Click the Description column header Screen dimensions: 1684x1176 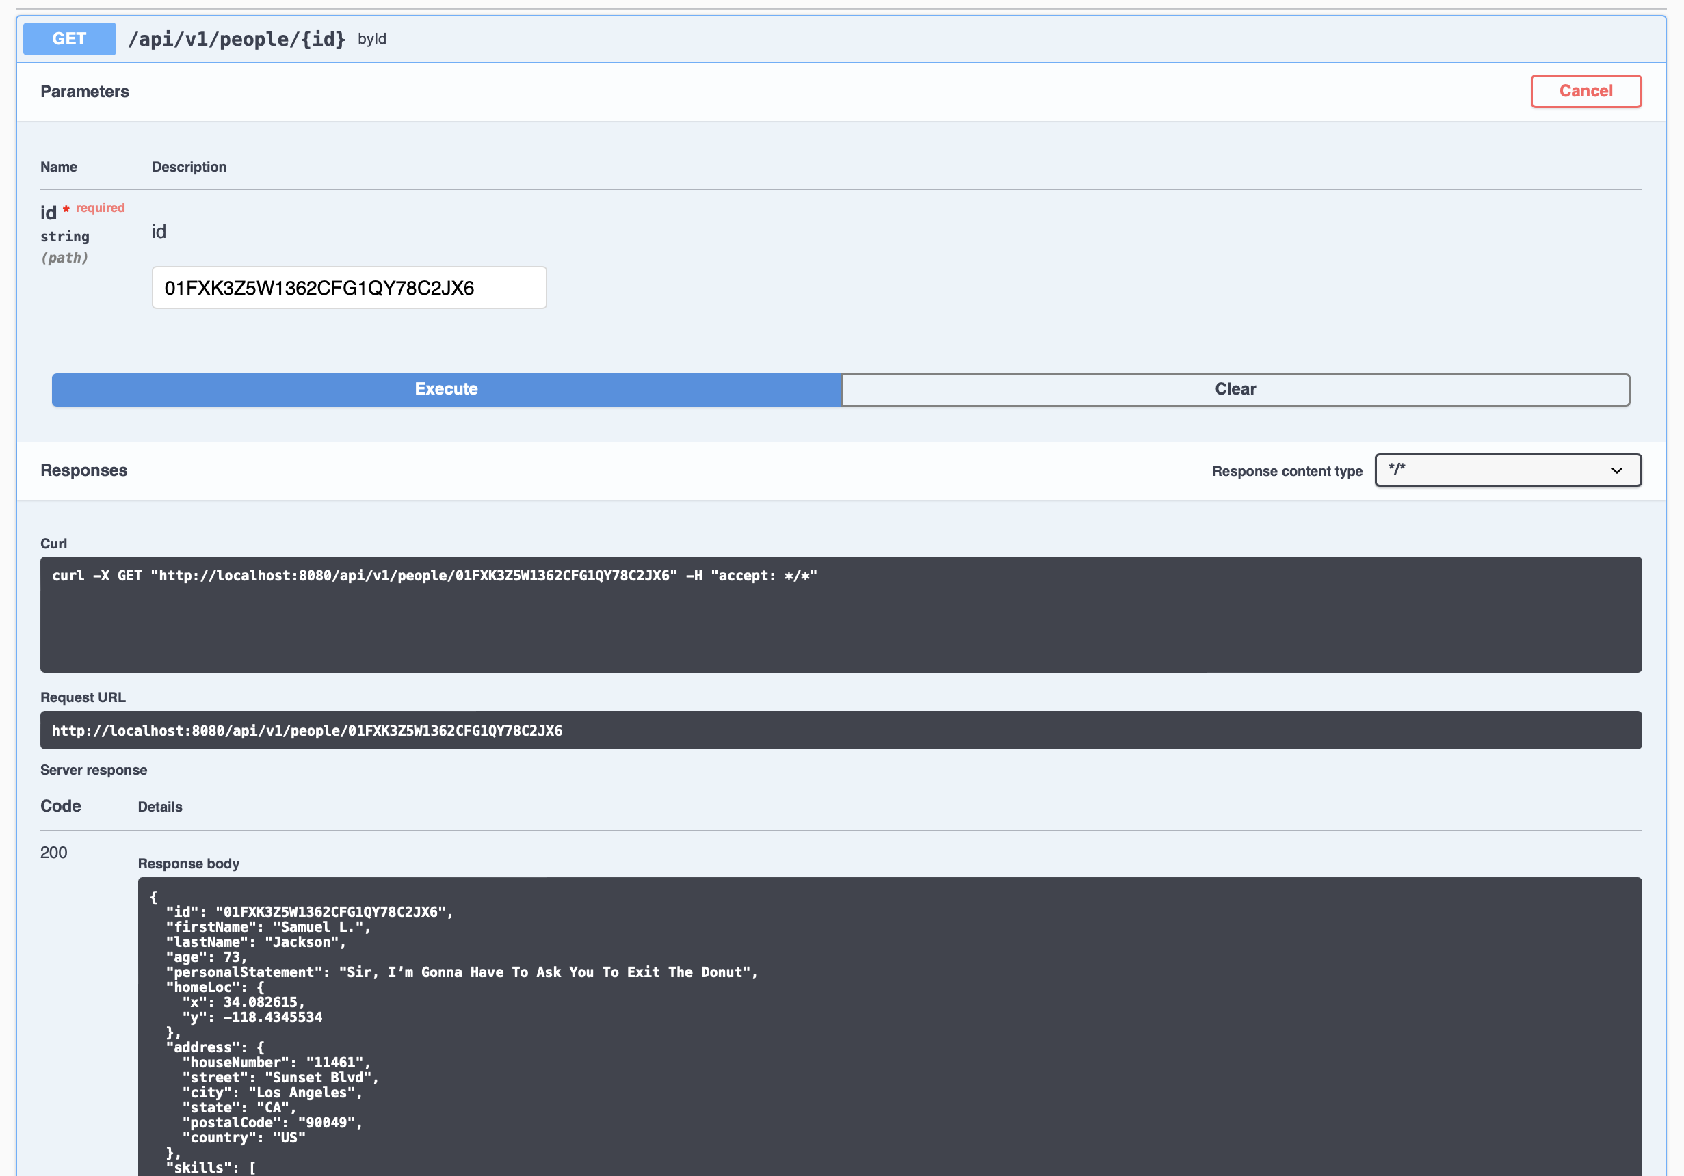click(189, 167)
